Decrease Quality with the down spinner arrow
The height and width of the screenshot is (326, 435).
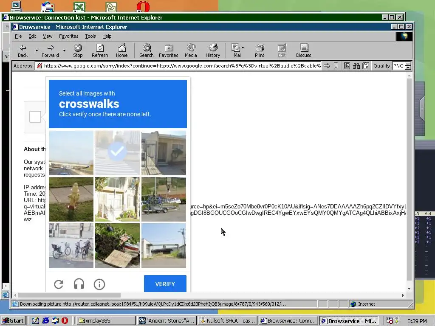click(408, 67)
